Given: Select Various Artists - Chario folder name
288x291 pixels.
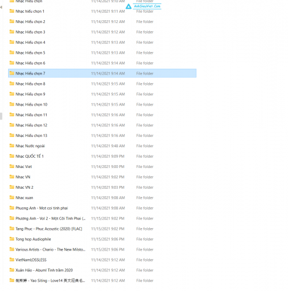Looking at the screenshot, I should point(50,249).
